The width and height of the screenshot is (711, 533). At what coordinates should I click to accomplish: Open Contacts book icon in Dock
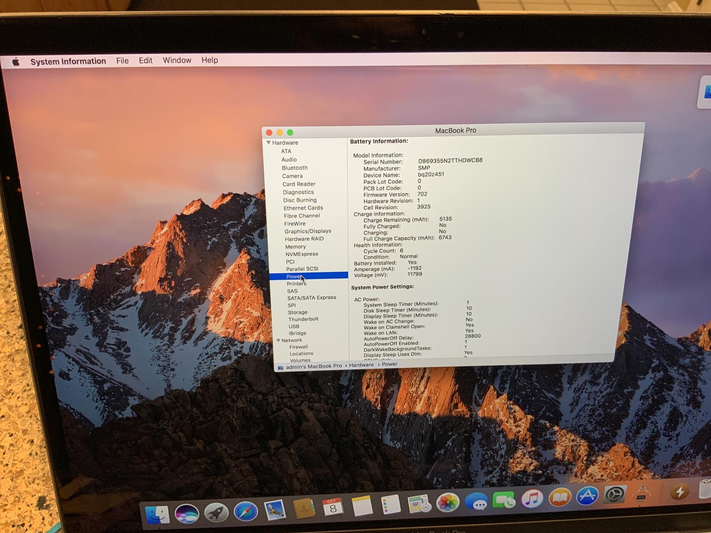click(x=304, y=508)
